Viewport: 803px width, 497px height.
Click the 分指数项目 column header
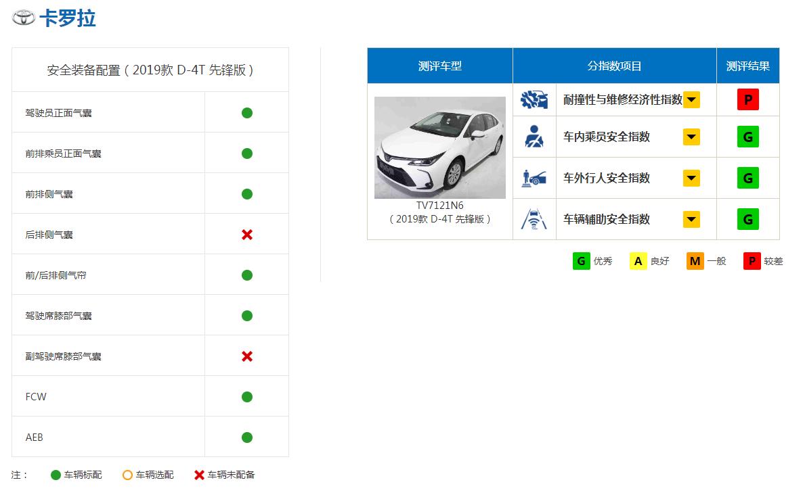614,65
